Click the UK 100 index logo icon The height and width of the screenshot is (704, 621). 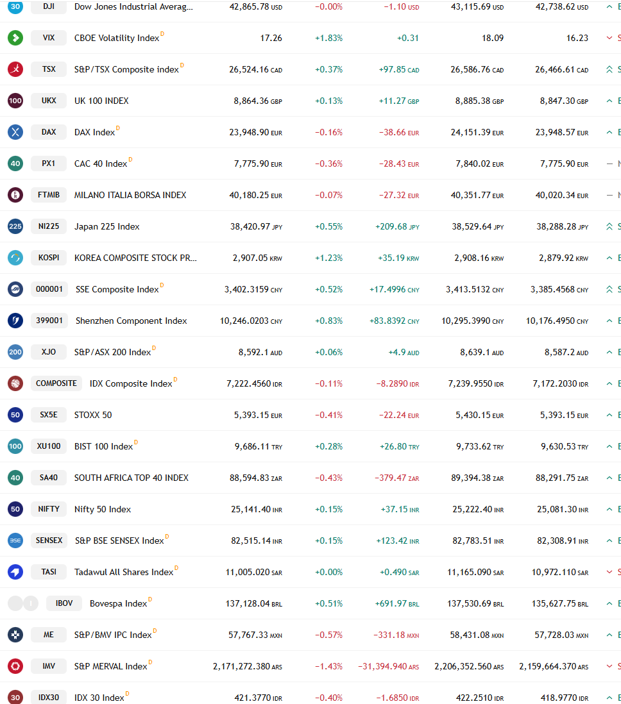coord(15,101)
